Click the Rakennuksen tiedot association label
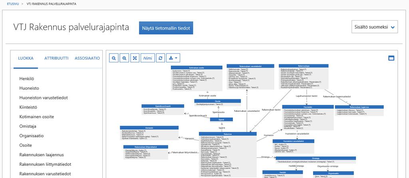The height and width of the screenshot is (178, 409). (x=271, y=110)
